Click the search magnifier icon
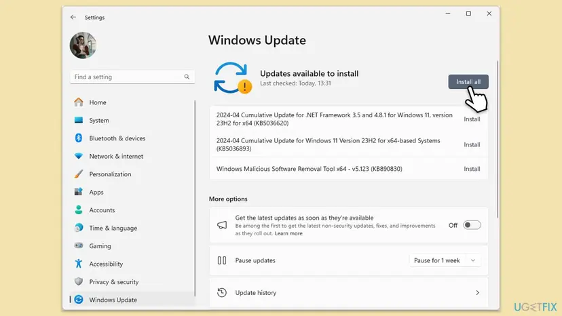 point(187,77)
